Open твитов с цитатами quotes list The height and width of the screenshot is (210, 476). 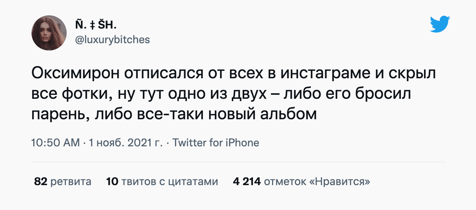pyautogui.click(x=170, y=181)
